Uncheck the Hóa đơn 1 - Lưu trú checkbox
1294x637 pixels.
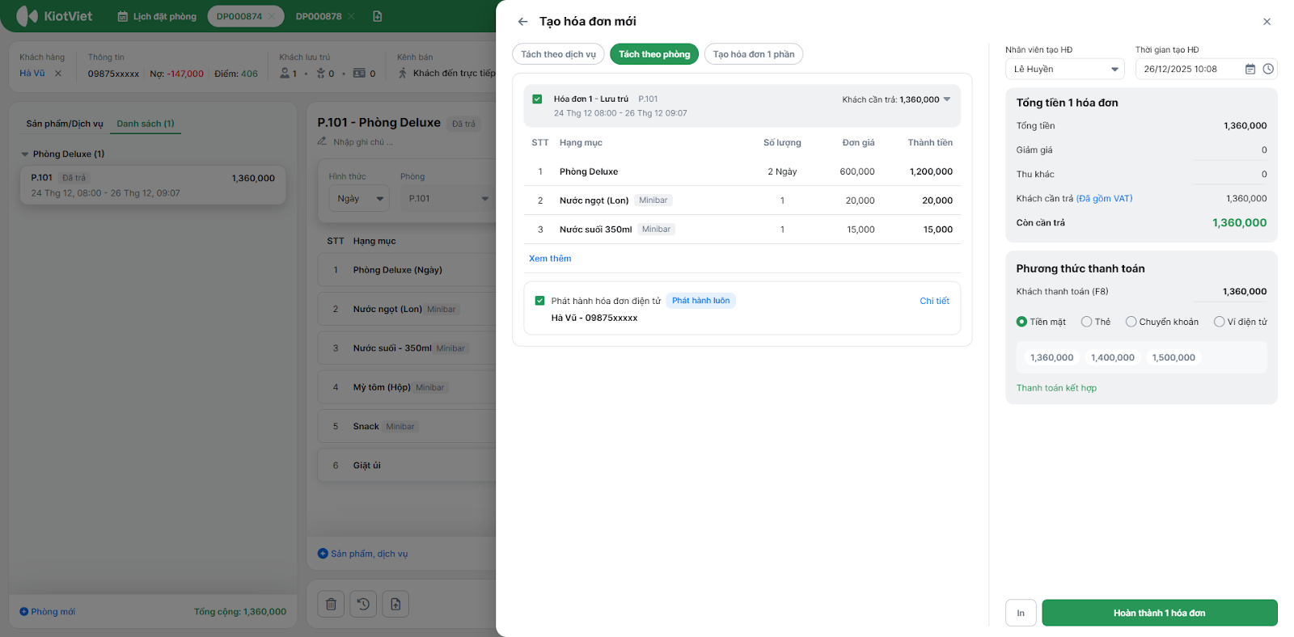click(537, 99)
